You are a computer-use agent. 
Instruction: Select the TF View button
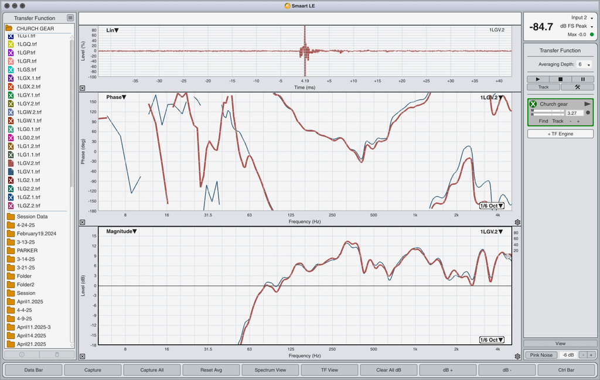[x=329, y=370]
